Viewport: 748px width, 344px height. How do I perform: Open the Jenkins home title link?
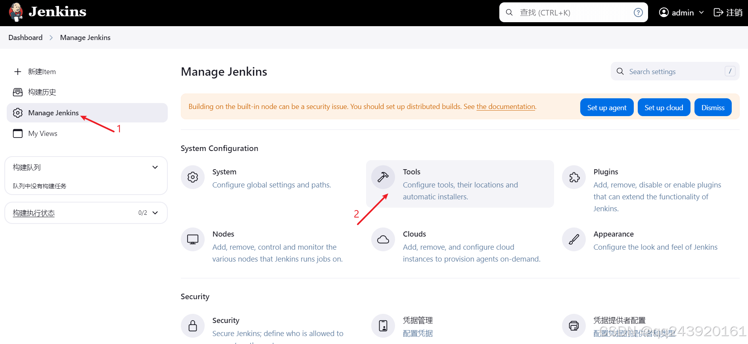(x=58, y=12)
